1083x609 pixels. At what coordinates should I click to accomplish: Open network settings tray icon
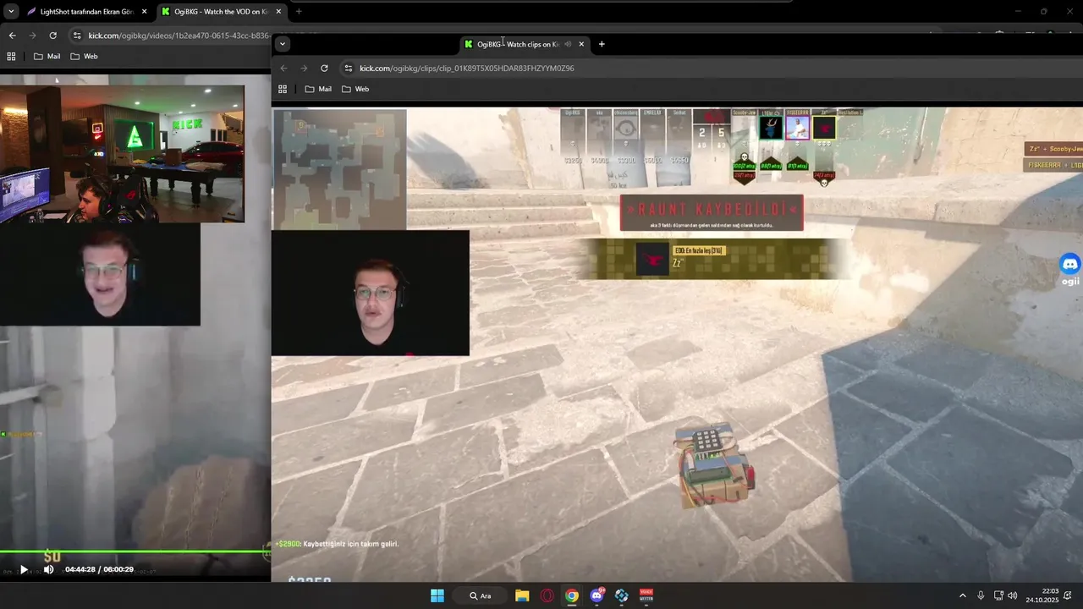998,595
